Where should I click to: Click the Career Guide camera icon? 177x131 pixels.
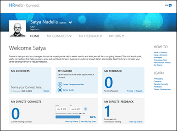tap(60, 90)
